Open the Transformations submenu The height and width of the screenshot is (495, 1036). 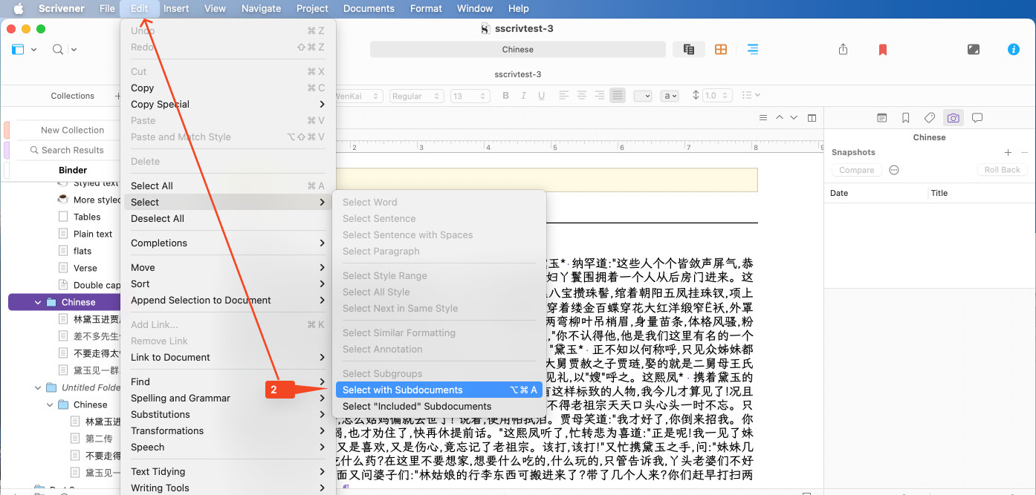pyautogui.click(x=227, y=431)
